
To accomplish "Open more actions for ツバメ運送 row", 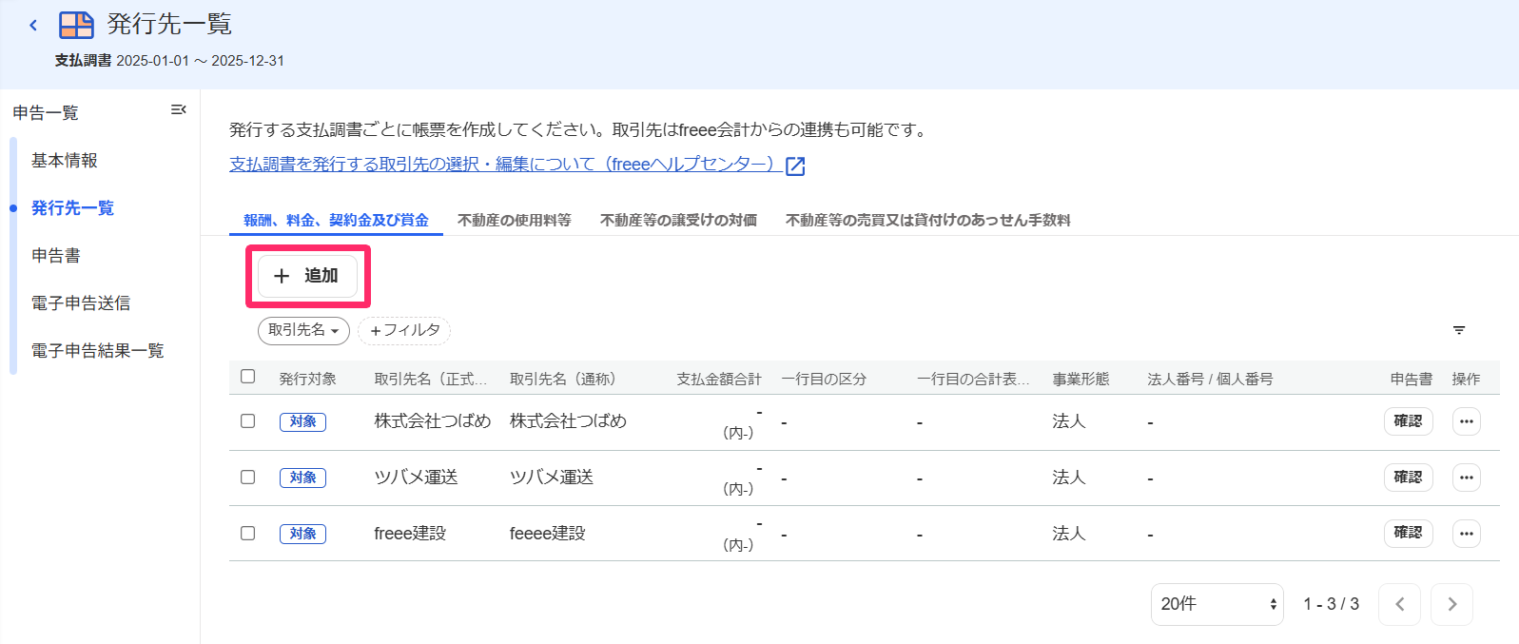I will tap(1467, 478).
